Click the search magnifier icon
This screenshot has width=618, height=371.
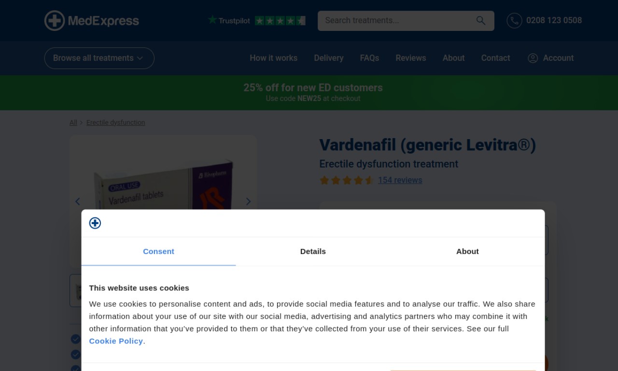click(x=481, y=20)
